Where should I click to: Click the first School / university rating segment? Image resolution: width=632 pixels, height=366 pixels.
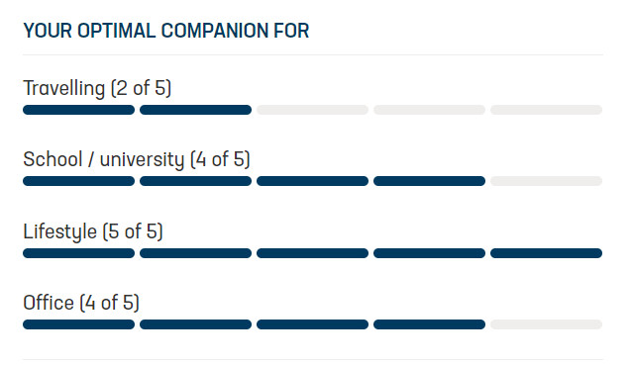(x=78, y=181)
